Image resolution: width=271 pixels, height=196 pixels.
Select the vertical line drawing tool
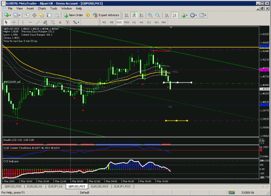[23, 22]
